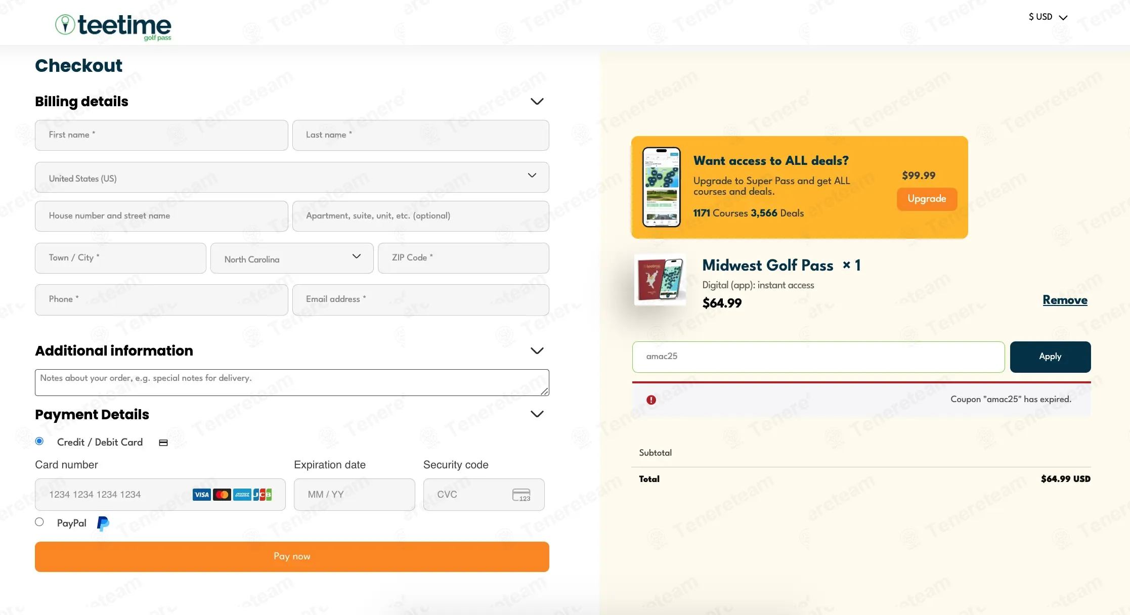Open the United States (US) country dropdown
Image resolution: width=1130 pixels, height=615 pixels.
pyautogui.click(x=292, y=177)
